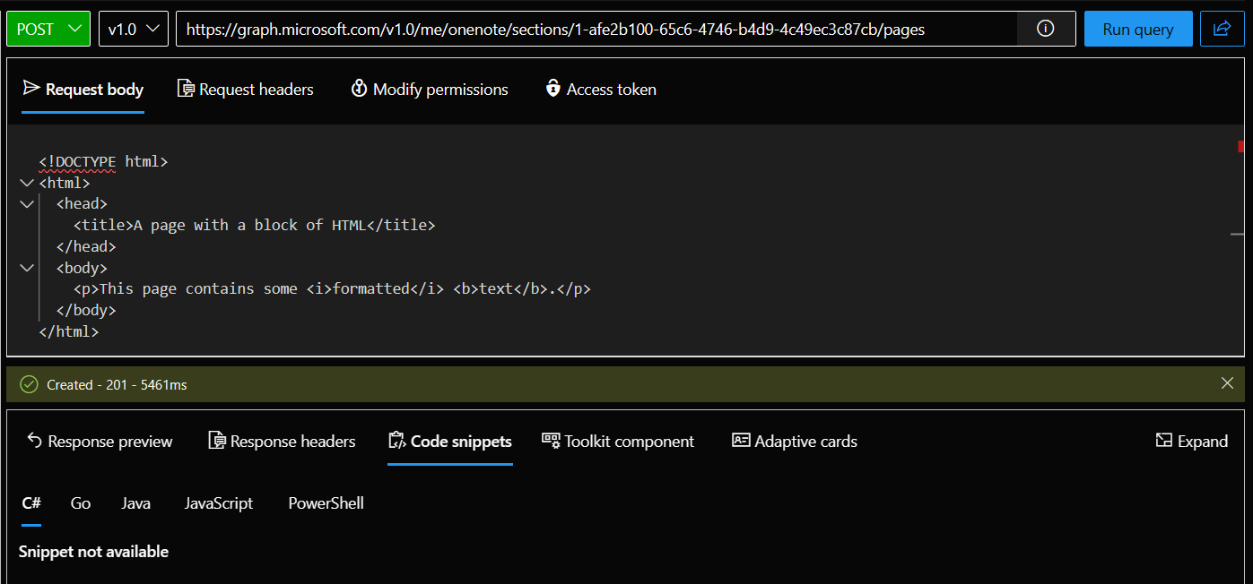Viewport: 1253px width, 584px height.
Task: Click the Run query button
Action: pyautogui.click(x=1137, y=28)
